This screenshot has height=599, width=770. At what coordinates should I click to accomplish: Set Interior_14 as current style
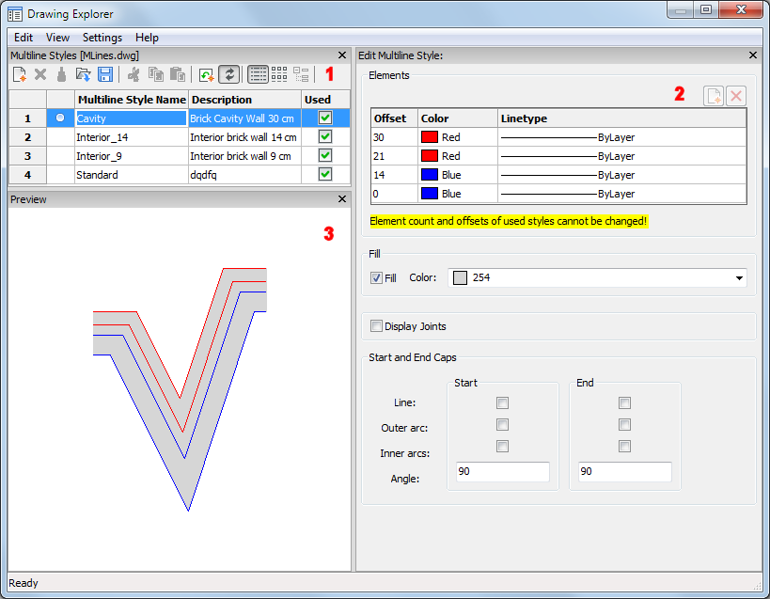point(60,137)
